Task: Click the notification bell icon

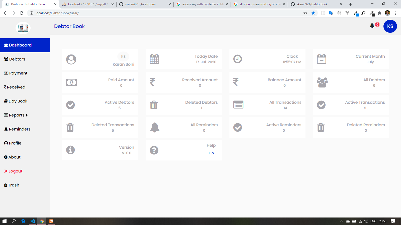Action: click(x=372, y=25)
